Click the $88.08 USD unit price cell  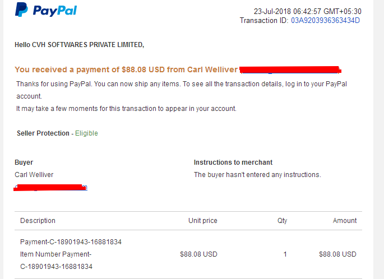198,254
